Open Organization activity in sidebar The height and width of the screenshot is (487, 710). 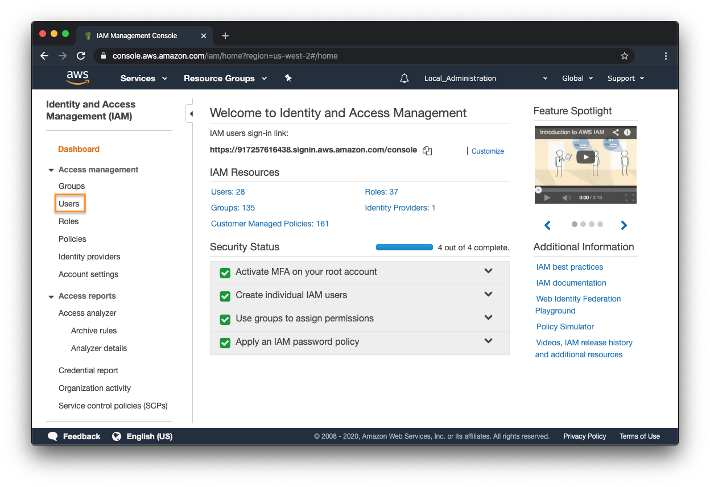(x=94, y=388)
